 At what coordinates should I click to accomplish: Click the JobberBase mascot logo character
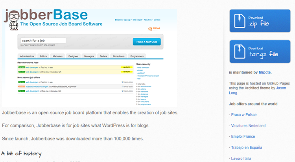(x=14, y=20)
